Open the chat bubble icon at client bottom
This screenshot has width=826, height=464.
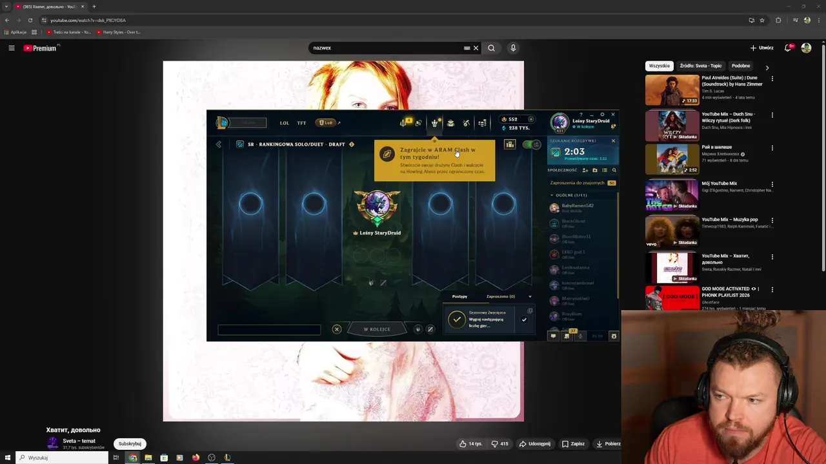click(553, 336)
